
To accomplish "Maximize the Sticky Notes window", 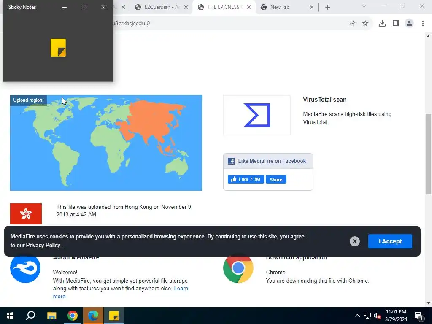I will tap(84, 7).
